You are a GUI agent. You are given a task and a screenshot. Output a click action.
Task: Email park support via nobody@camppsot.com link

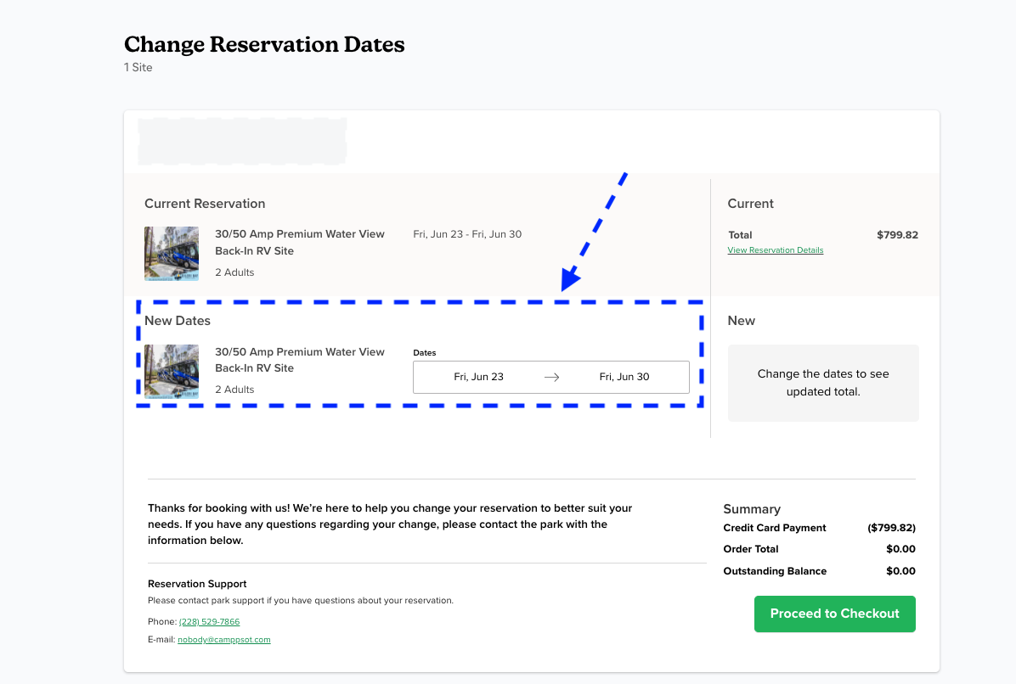(x=223, y=639)
